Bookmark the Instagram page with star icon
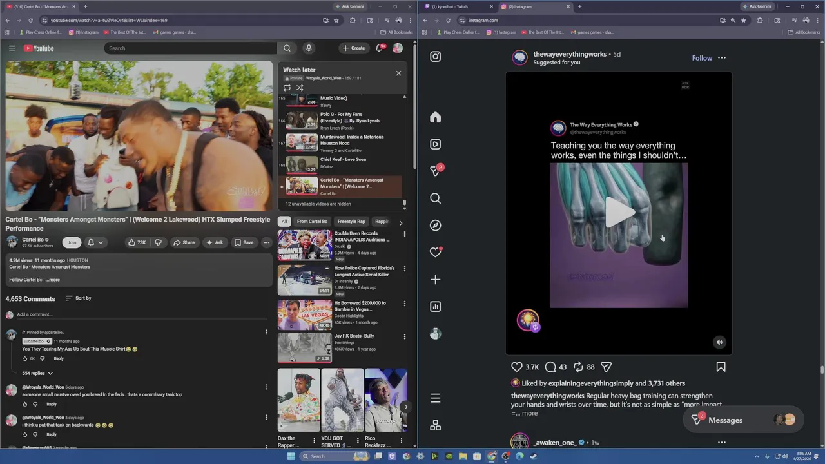This screenshot has height=464, width=825. [743, 20]
